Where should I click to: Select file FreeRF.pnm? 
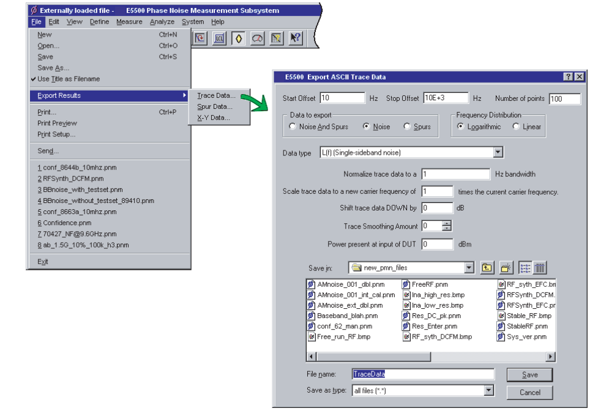point(425,284)
